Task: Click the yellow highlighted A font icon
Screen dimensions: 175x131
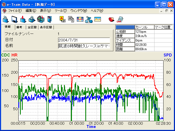Action: point(62,19)
